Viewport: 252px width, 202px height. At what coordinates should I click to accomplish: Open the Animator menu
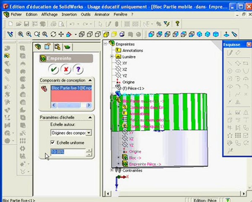(102, 15)
